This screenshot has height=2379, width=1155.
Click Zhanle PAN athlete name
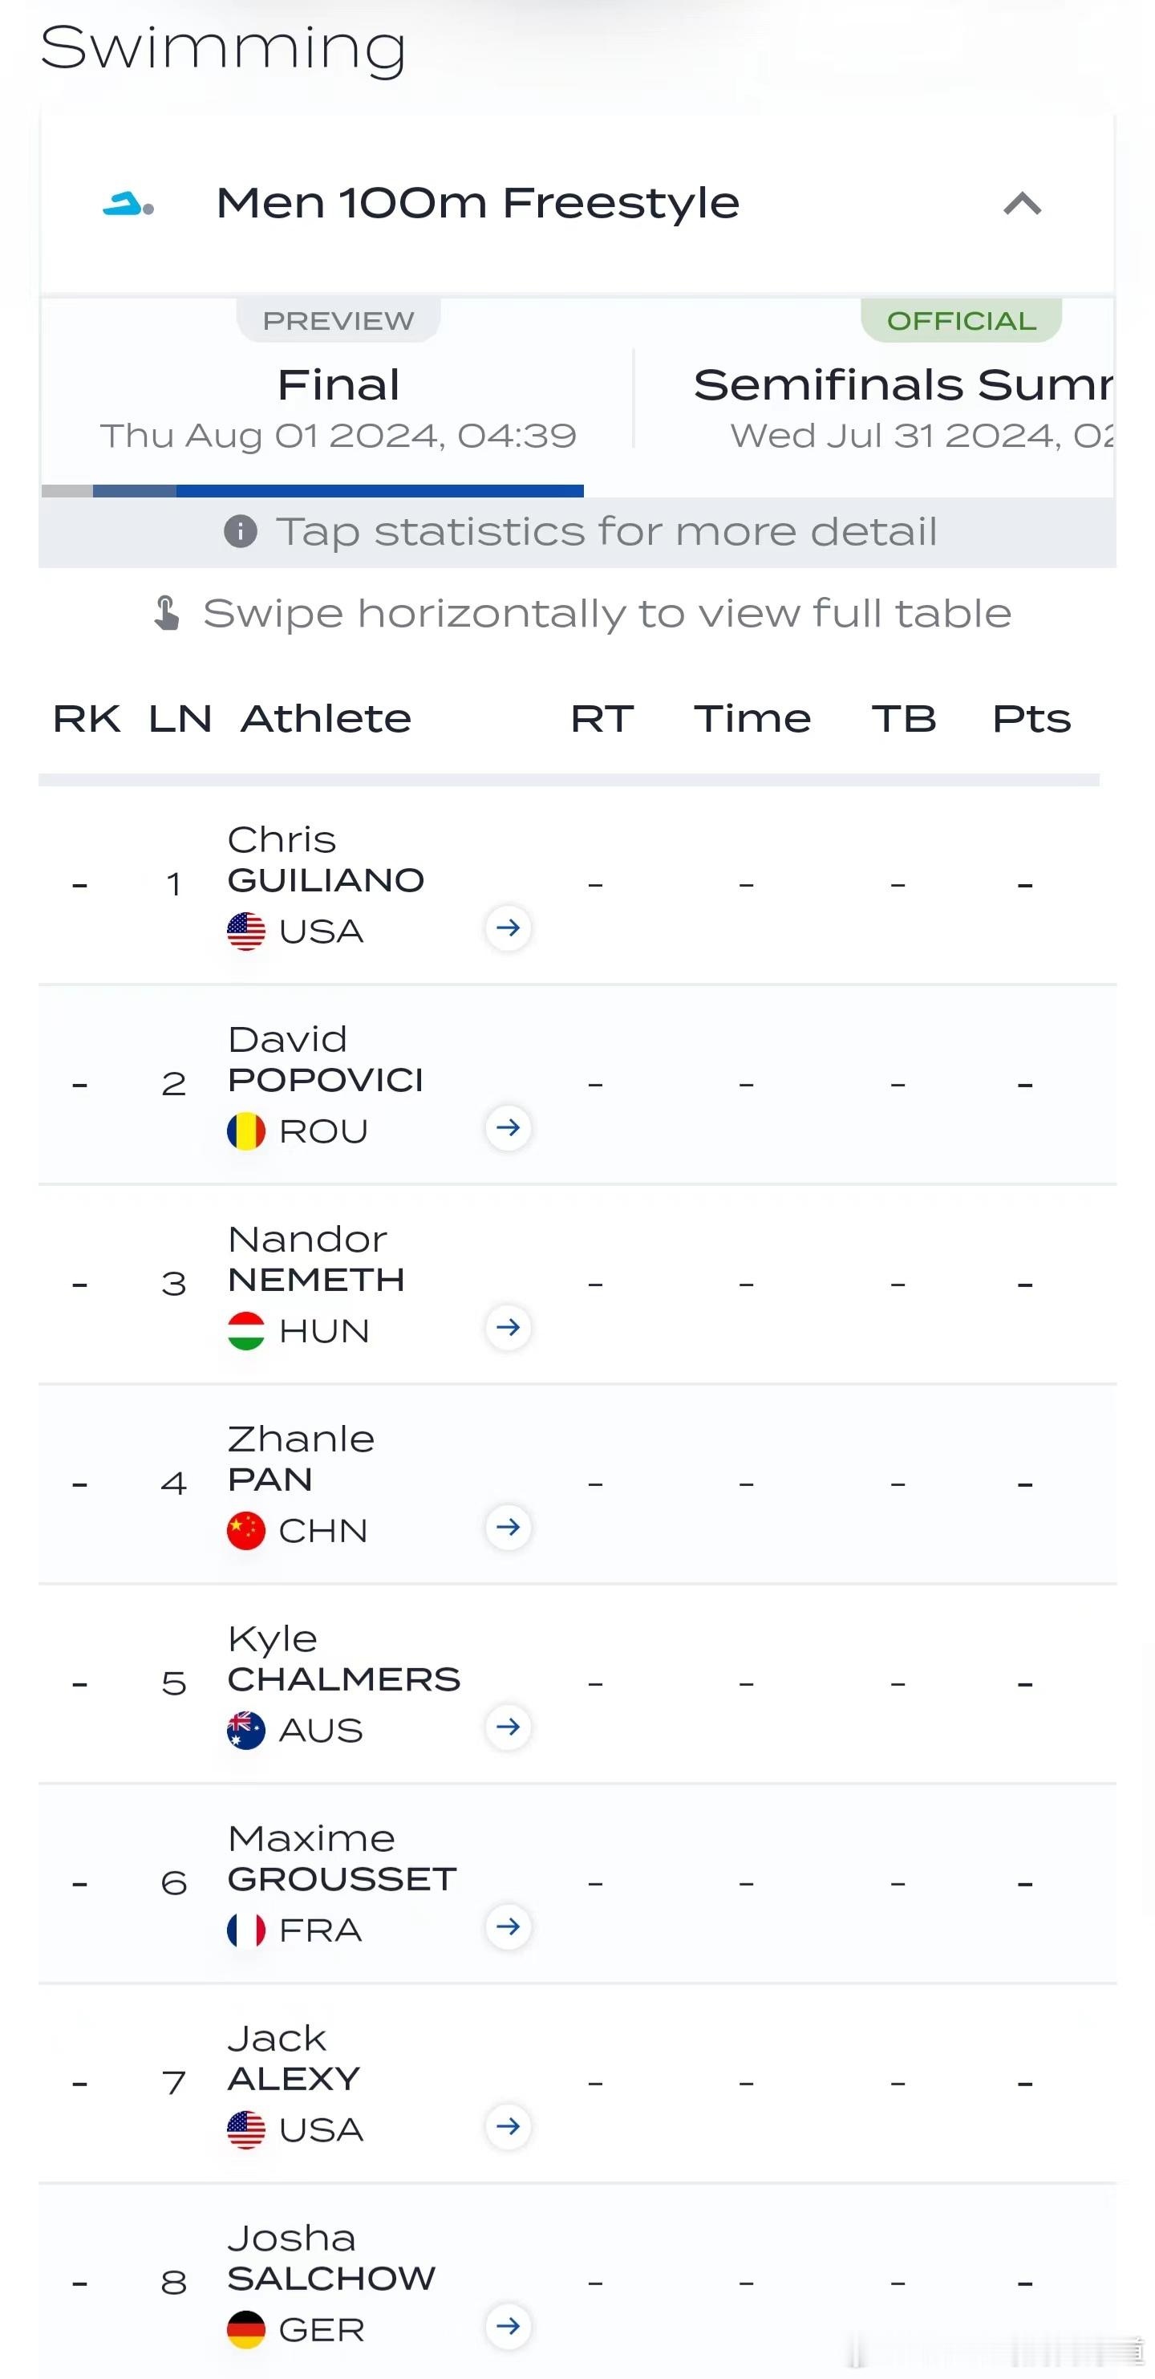pos(301,1459)
